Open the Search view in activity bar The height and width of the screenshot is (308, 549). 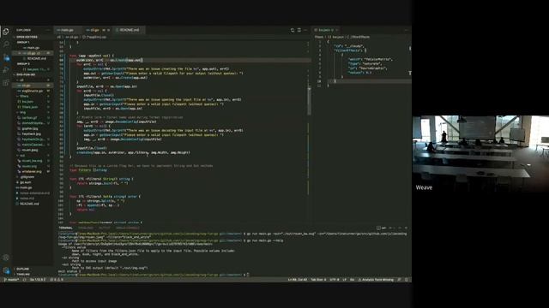tap(6, 44)
